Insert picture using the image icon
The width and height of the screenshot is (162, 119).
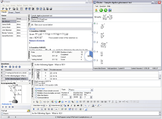pyautogui.click(x=52, y=102)
